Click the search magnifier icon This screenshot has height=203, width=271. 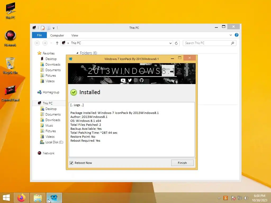click(232, 43)
